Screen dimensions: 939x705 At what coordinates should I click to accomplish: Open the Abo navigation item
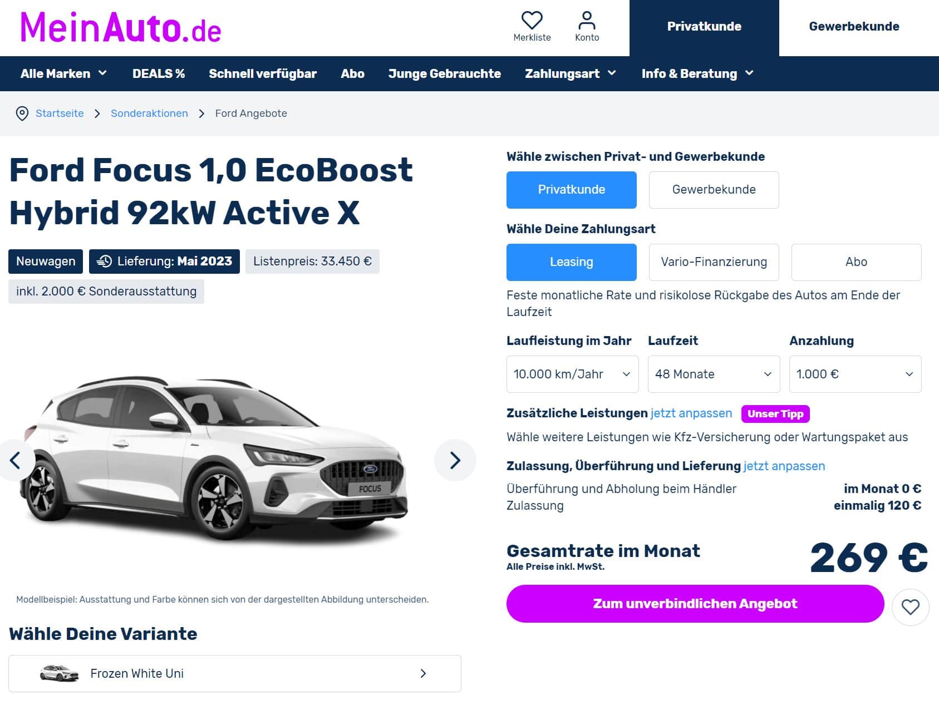pos(352,73)
